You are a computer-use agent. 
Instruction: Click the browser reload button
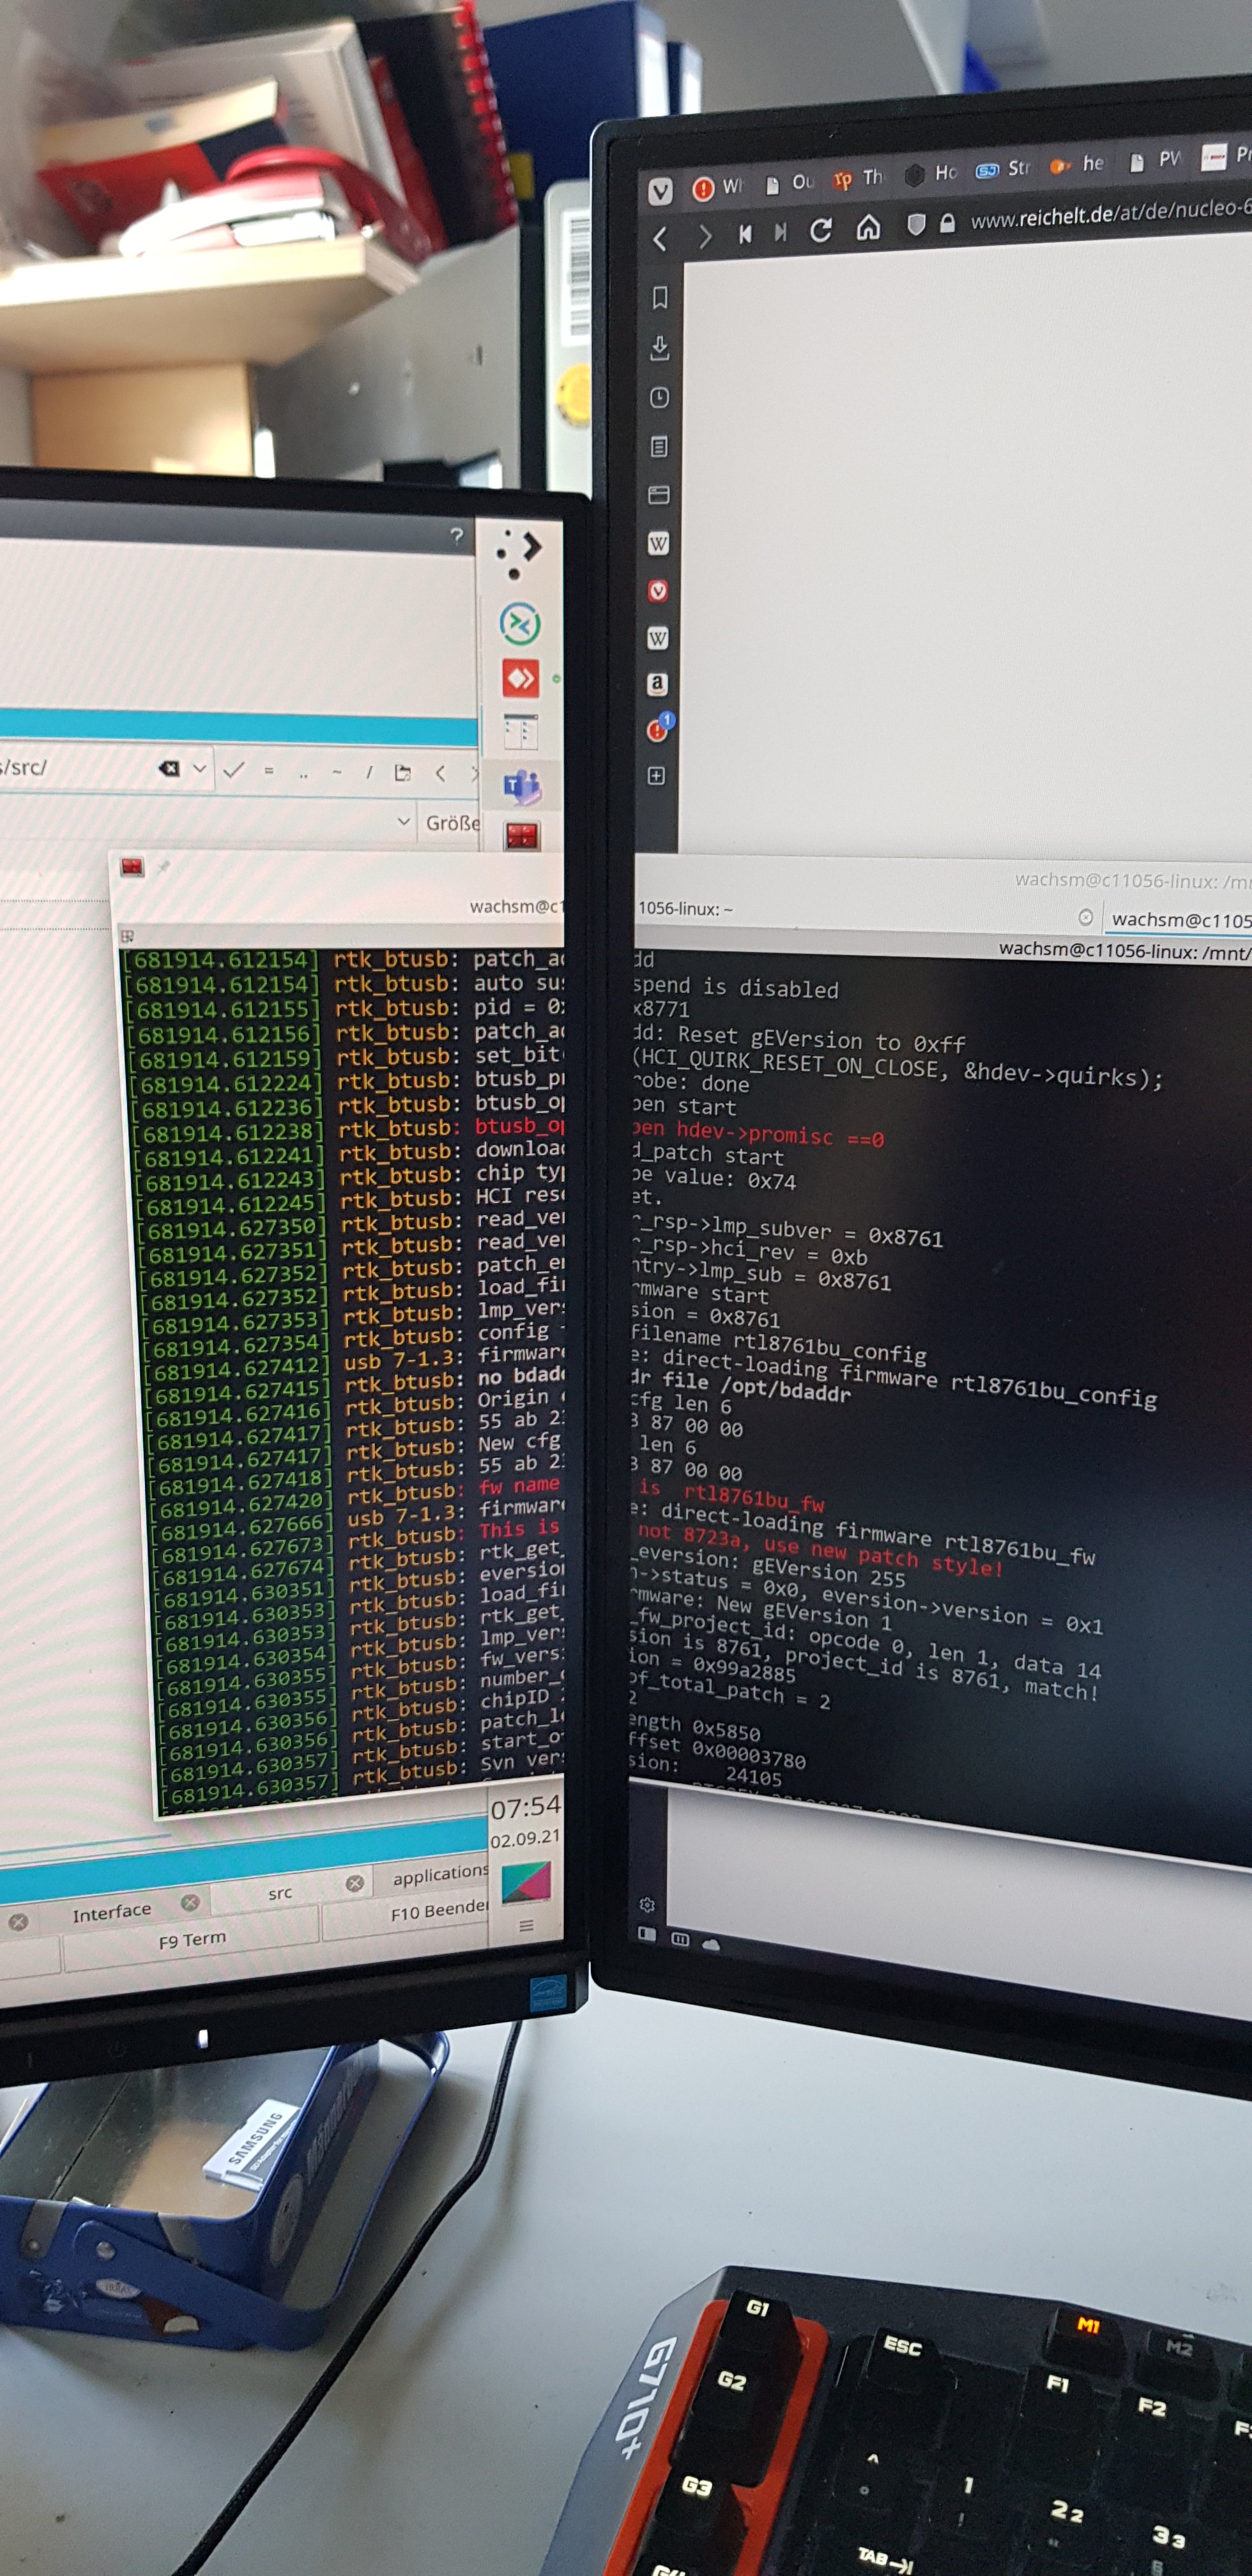coord(820,231)
